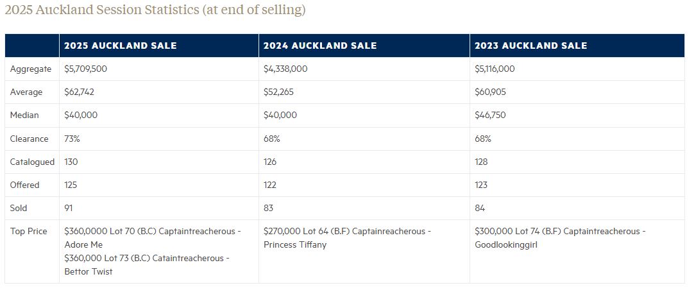Select the 2024 Auckland Sale column header

[320, 46]
